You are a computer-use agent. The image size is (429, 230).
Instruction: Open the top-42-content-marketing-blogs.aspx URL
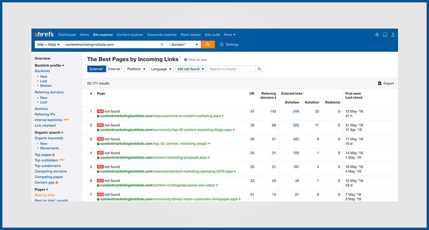click(166, 130)
